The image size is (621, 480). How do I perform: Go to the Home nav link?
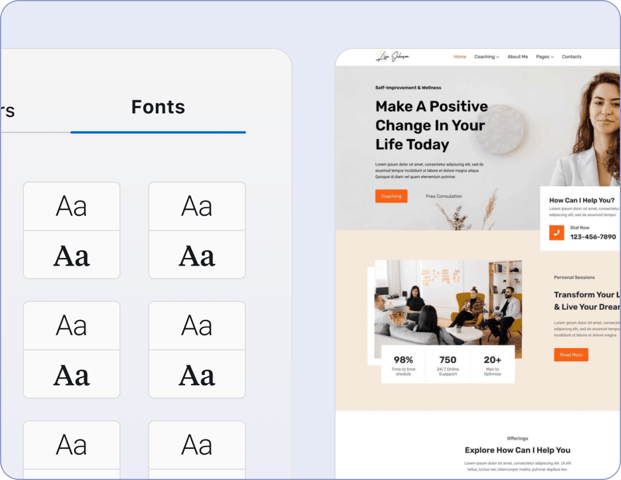(x=460, y=57)
